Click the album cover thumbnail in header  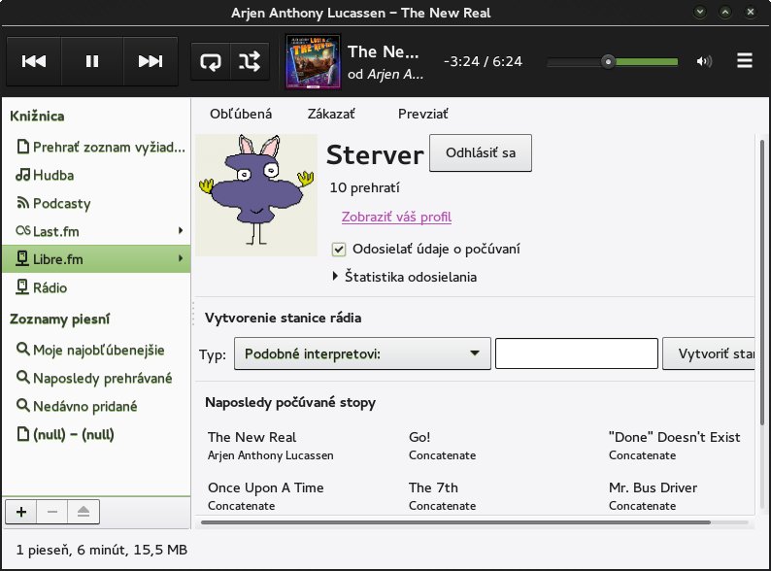(x=314, y=61)
